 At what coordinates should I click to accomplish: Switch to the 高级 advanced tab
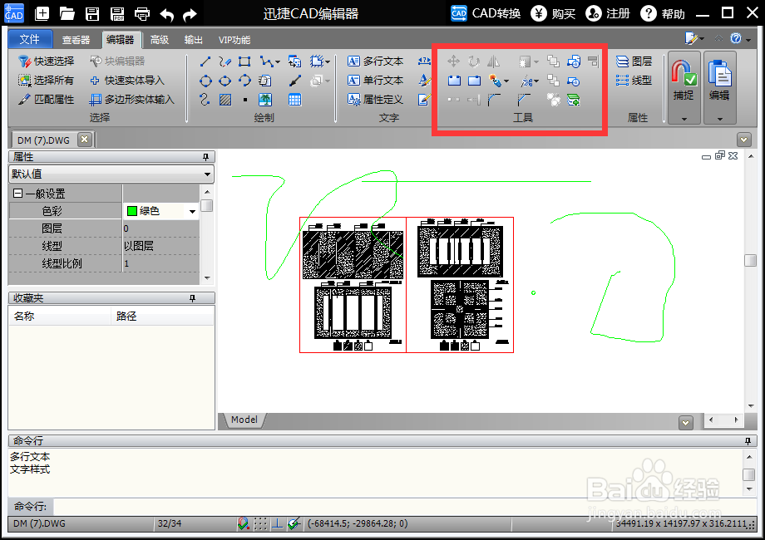click(160, 40)
